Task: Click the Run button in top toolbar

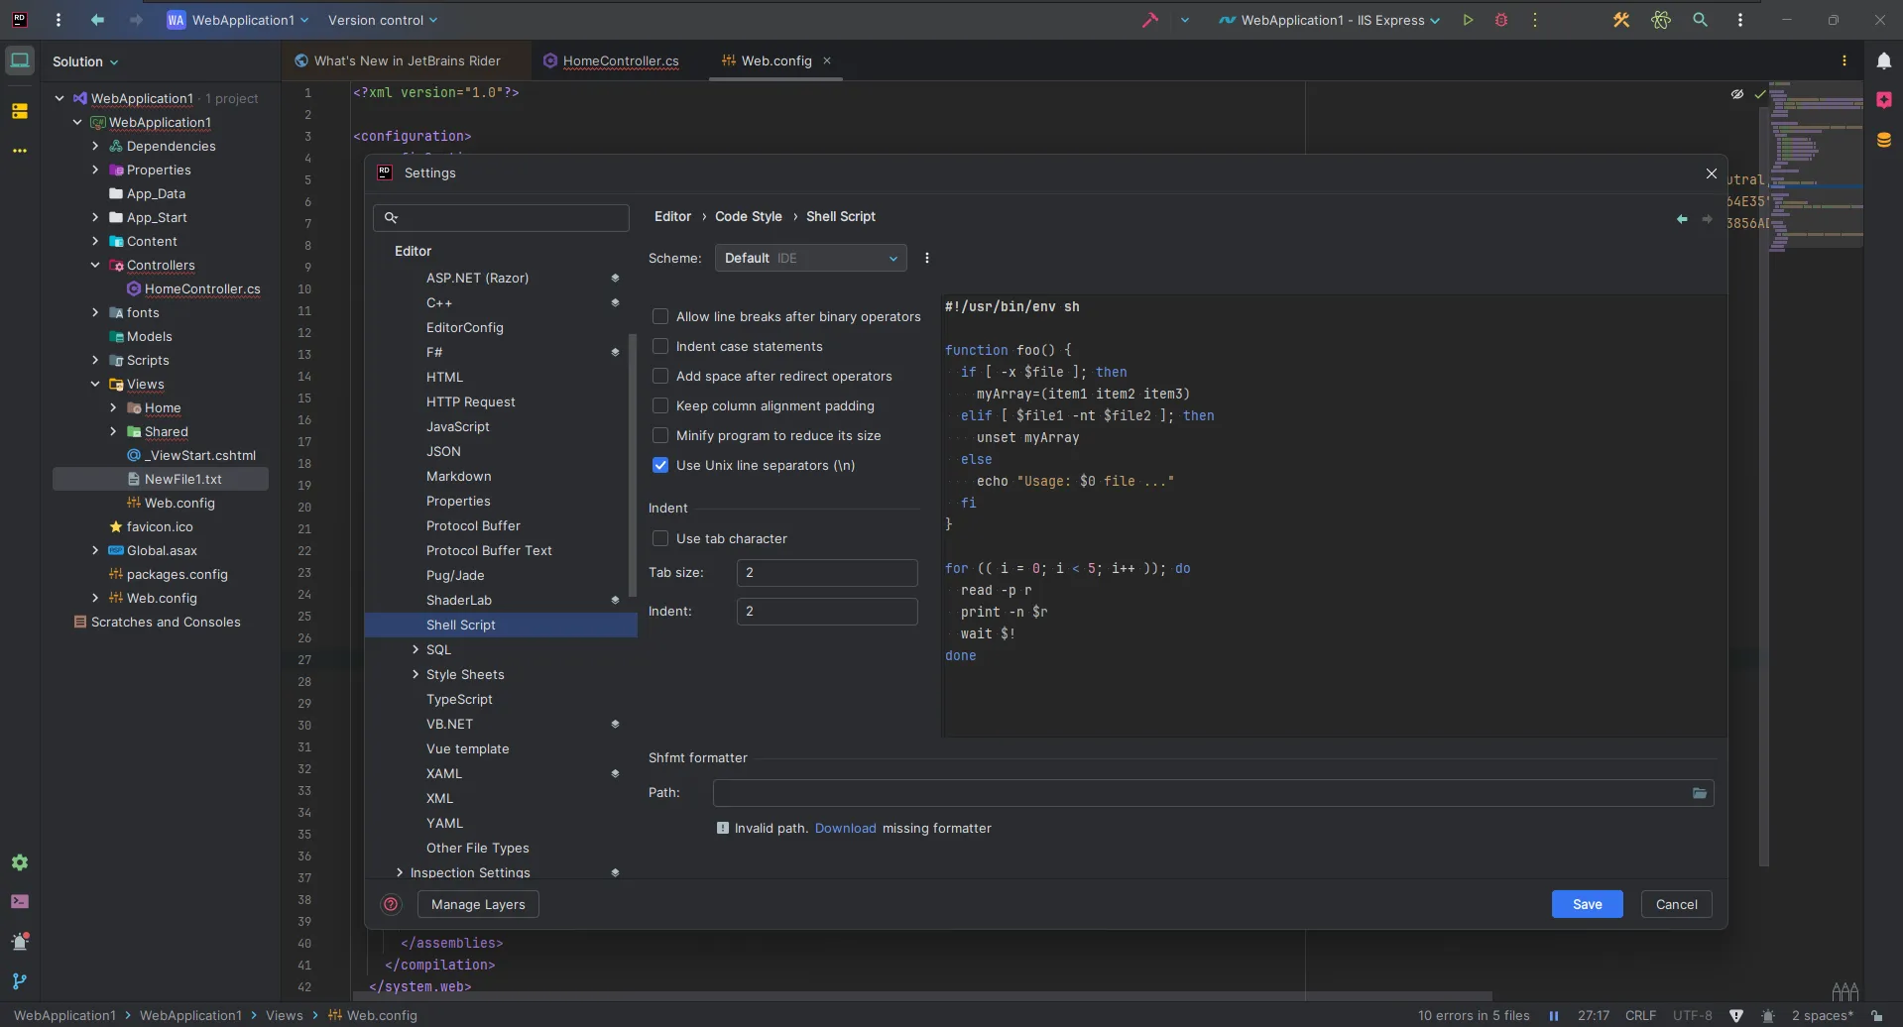Action: 1468,20
